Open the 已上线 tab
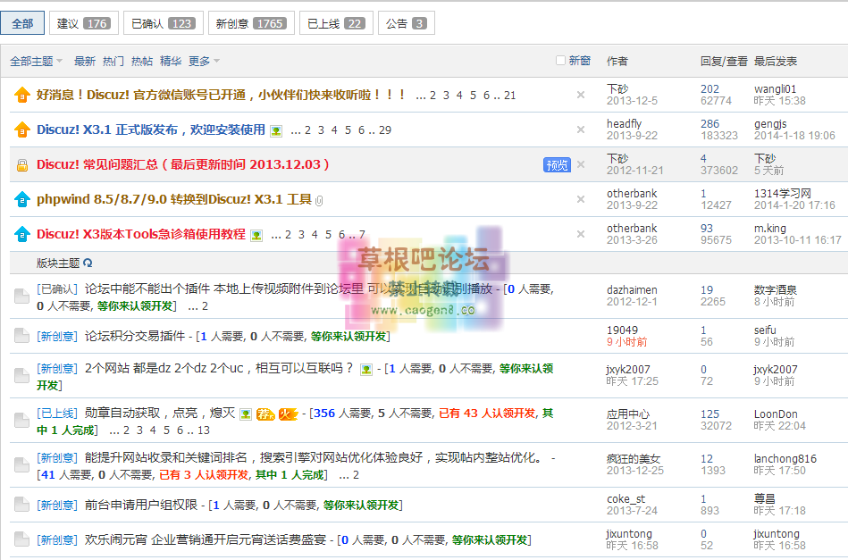Viewport: 848px width, 560px height. [334, 23]
